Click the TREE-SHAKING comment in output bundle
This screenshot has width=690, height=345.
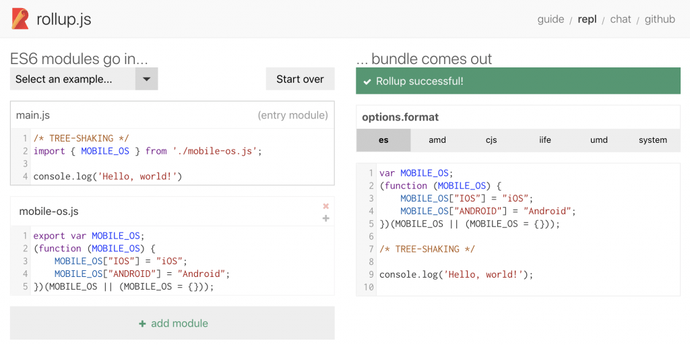[x=427, y=249]
